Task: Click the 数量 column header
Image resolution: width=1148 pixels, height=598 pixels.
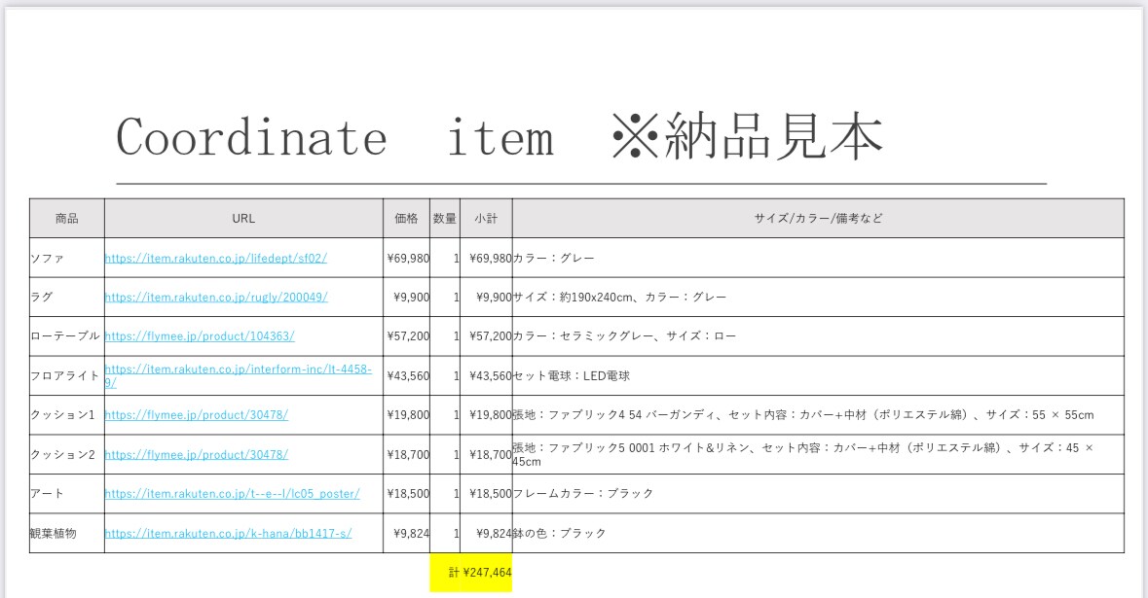Action: pos(444,218)
